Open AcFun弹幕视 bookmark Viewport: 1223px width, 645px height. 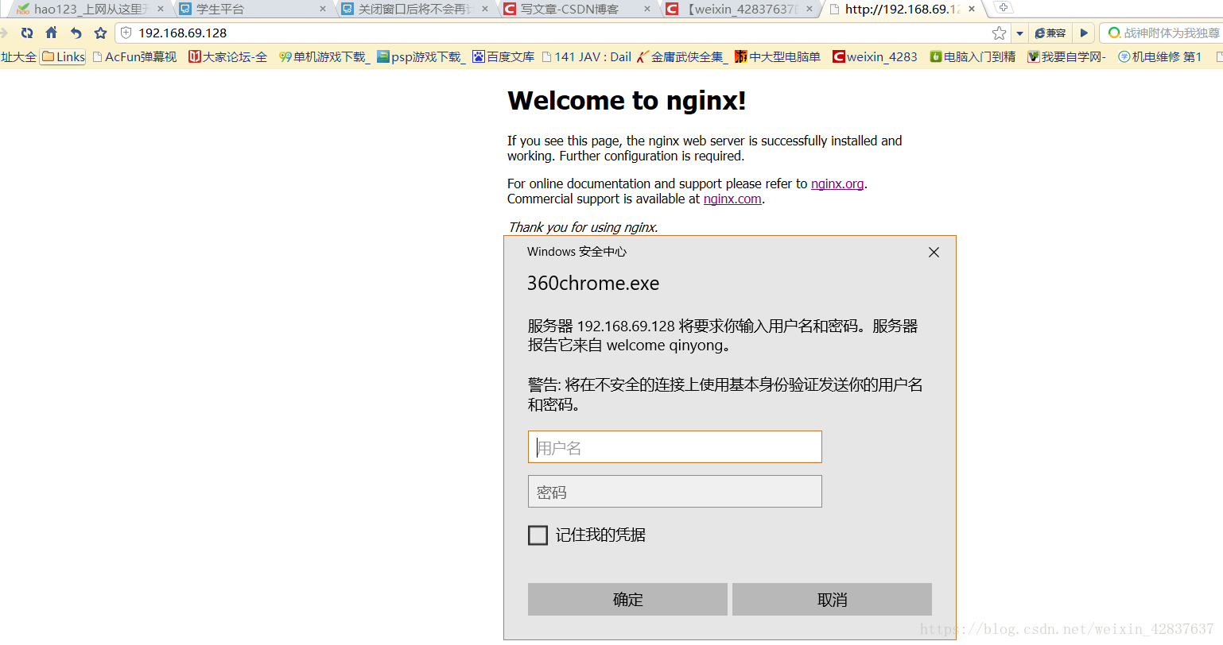click(x=134, y=56)
